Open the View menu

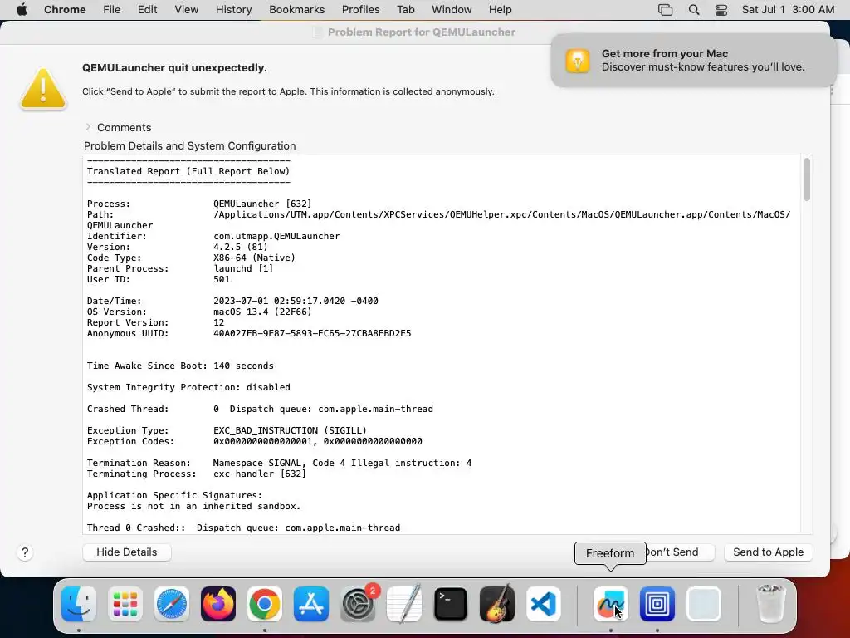[187, 10]
